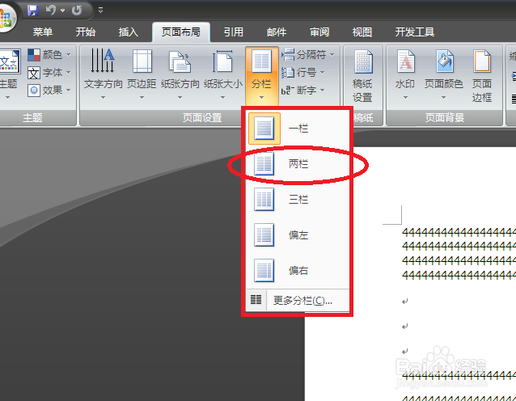
Task: Click the Office button logo
Action: pyautogui.click(x=5, y=18)
